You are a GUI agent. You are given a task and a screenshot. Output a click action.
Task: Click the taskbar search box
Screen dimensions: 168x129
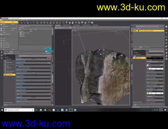[x=19, y=110]
